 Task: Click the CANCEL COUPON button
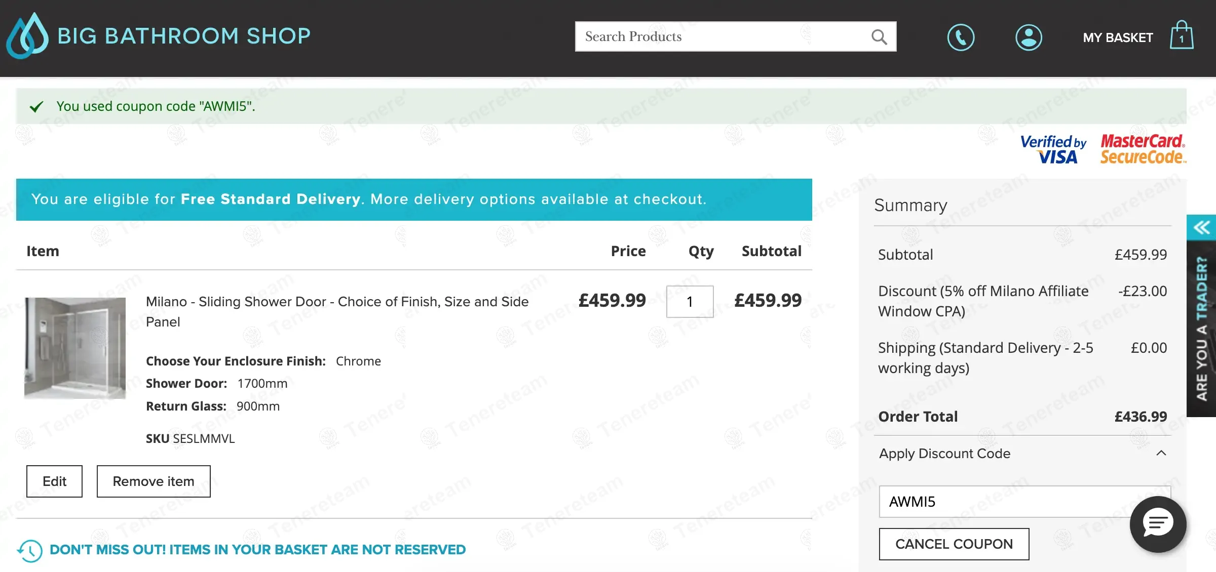(954, 544)
